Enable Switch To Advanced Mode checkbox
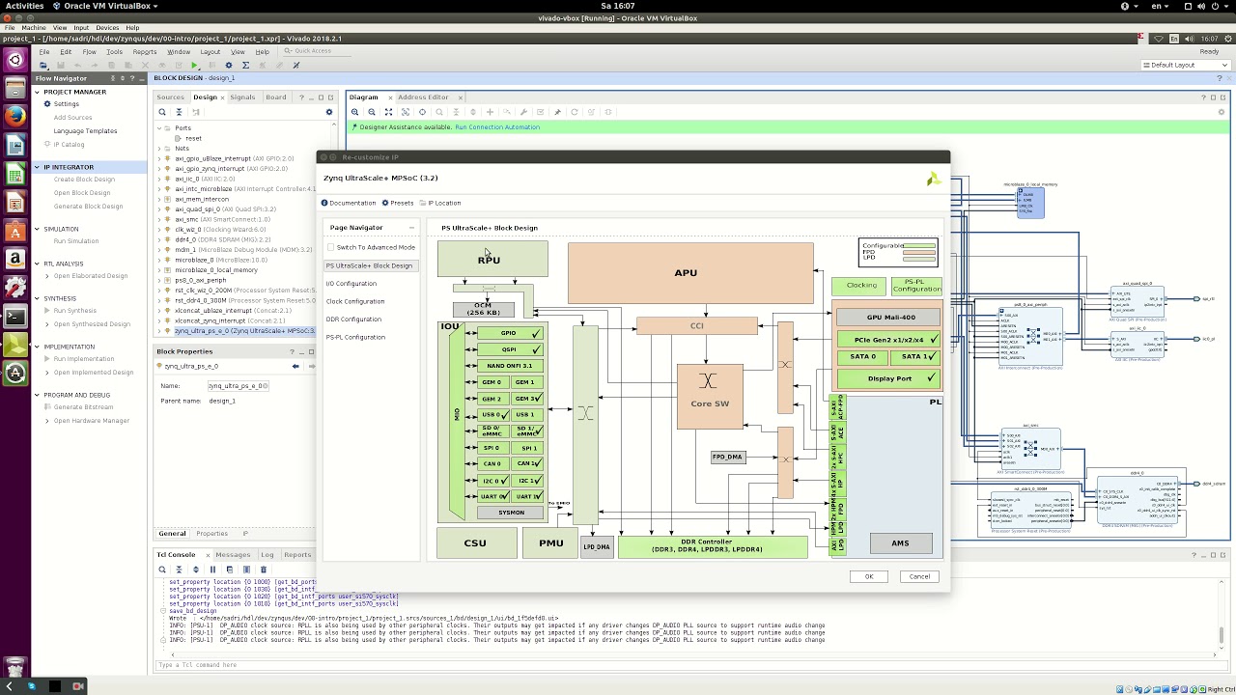 tap(331, 247)
